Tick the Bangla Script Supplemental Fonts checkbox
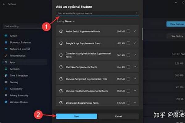 tap(128, 43)
